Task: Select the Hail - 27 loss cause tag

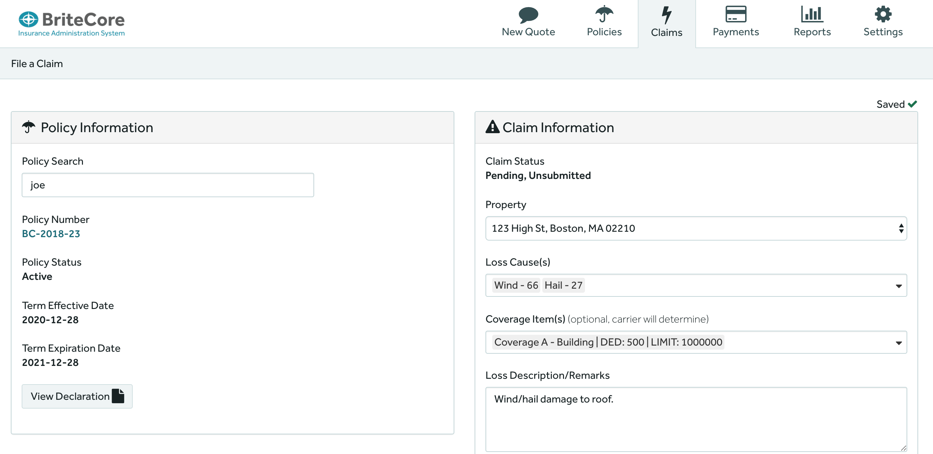Action: click(x=563, y=285)
